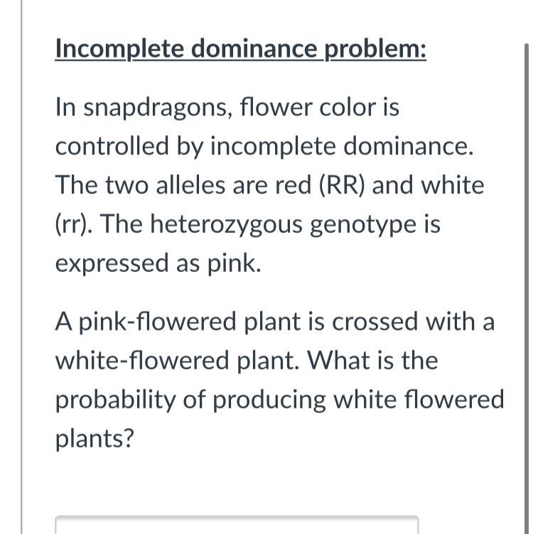
Task: Click the word 'plants?' ending the question
Action: [x=95, y=438]
